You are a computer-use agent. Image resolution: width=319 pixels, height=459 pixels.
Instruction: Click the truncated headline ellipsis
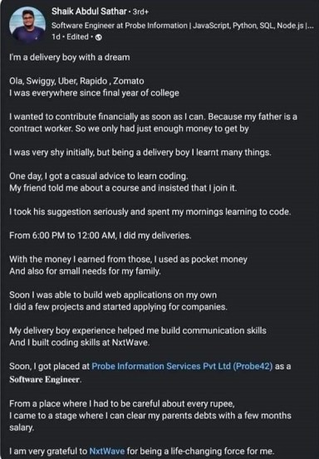pos(310,27)
